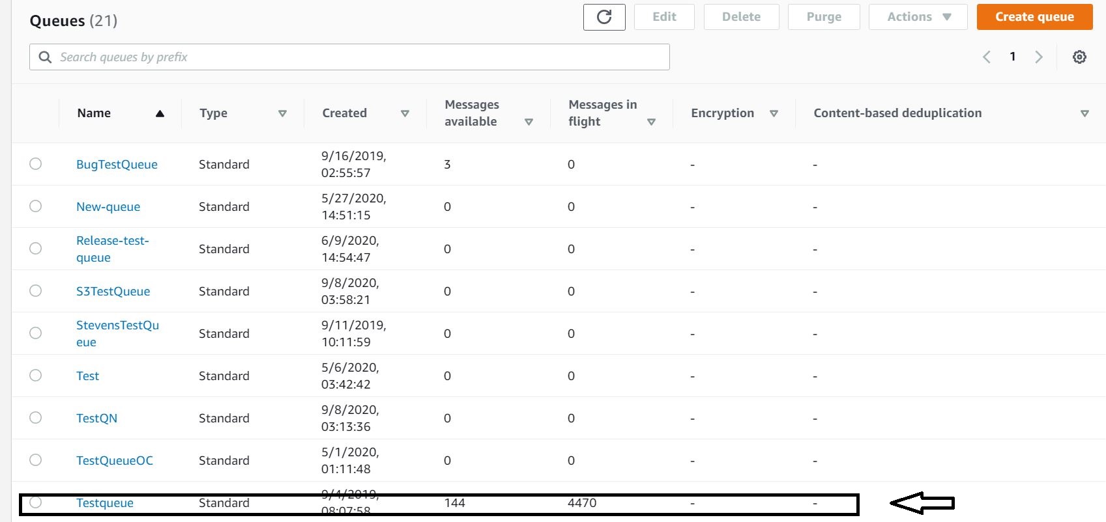This screenshot has height=522, width=1106.
Task: Go to the previous page arrow
Action: (987, 57)
